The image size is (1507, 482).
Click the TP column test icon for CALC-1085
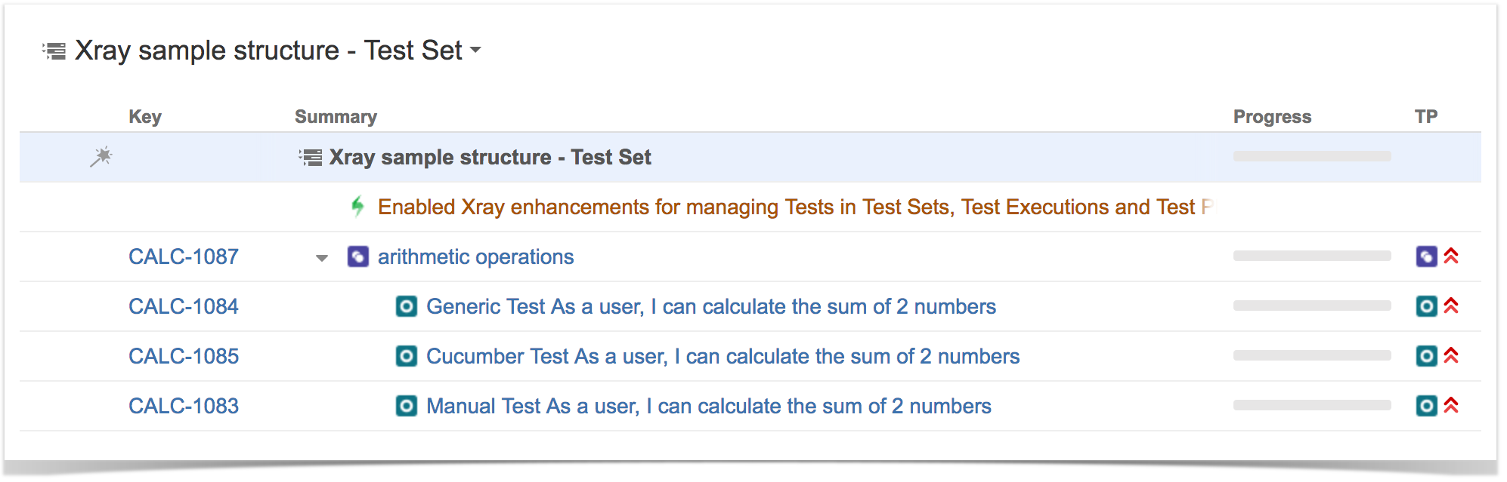click(x=1426, y=356)
